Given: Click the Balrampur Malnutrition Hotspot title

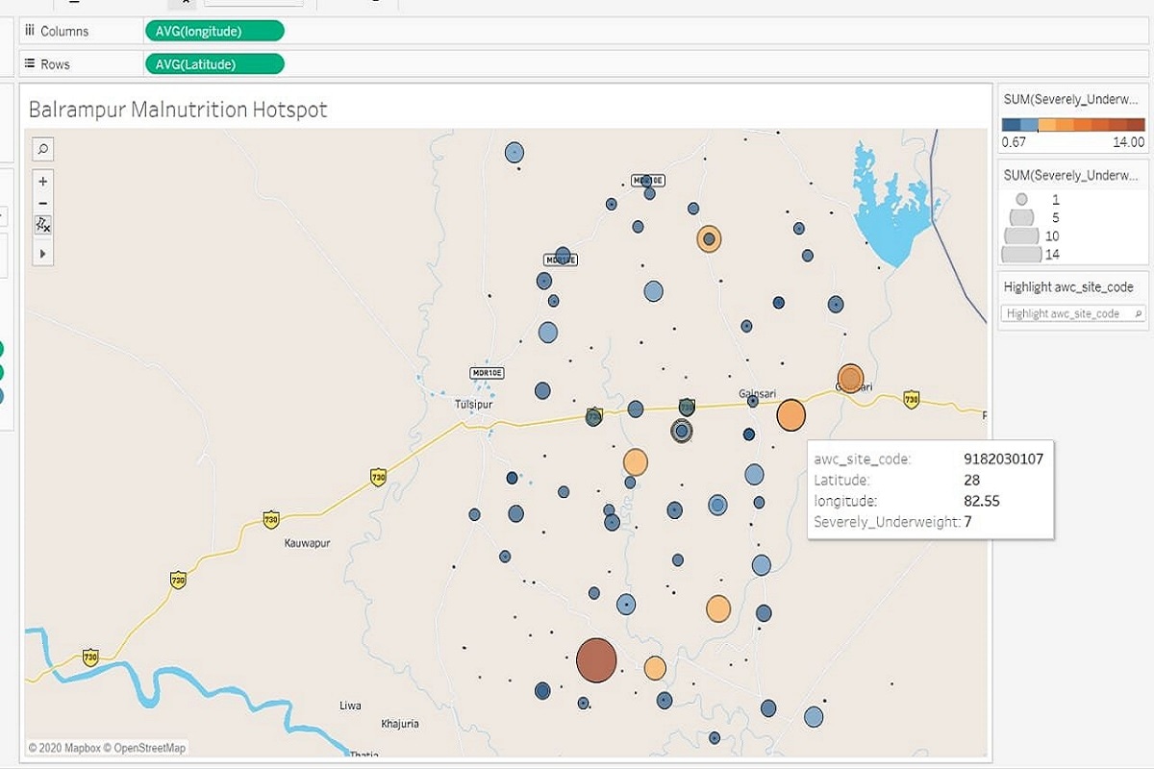Looking at the screenshot, I should pyautogui.click(x=178, y=110).
